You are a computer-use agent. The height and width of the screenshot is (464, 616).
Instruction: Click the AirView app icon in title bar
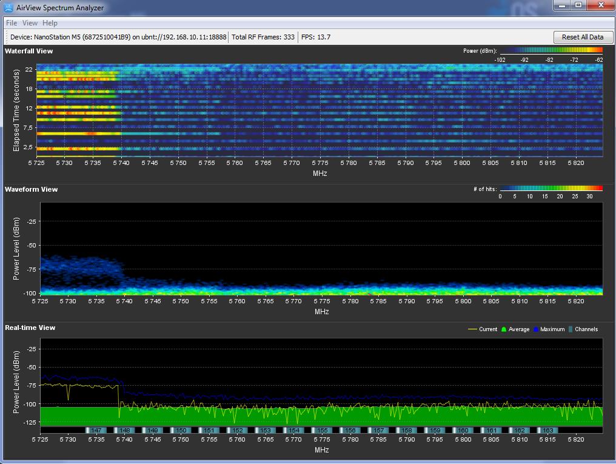pos(8,8)
